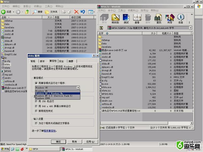Open the WinRAR Wizard (向导) icon

coord(170,19)
